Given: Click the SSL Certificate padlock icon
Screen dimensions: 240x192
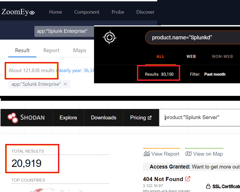Looking at the screenshot, I should (x=209, y=186).
